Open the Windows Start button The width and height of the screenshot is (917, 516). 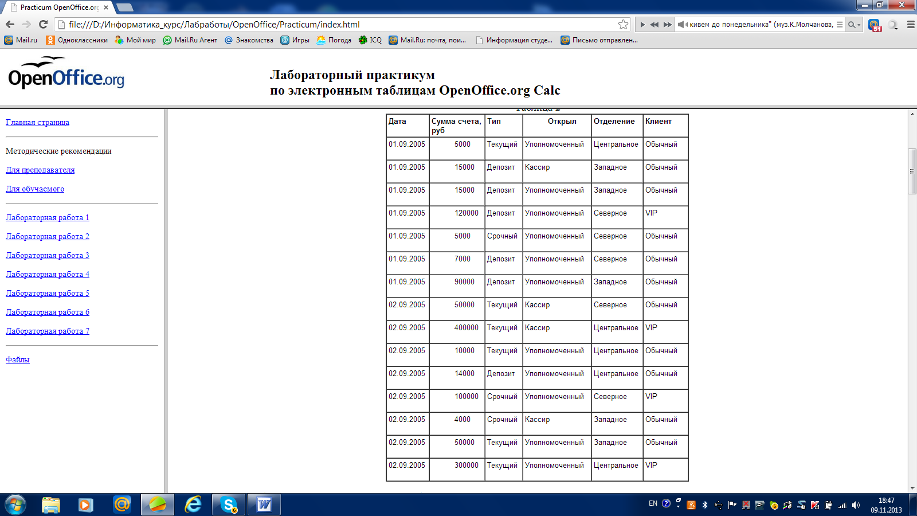pos(15,505)
